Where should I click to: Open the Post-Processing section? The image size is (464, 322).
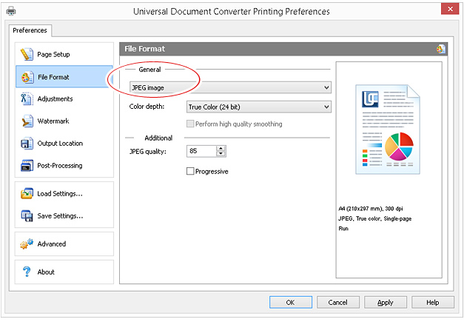click(64, 165)
